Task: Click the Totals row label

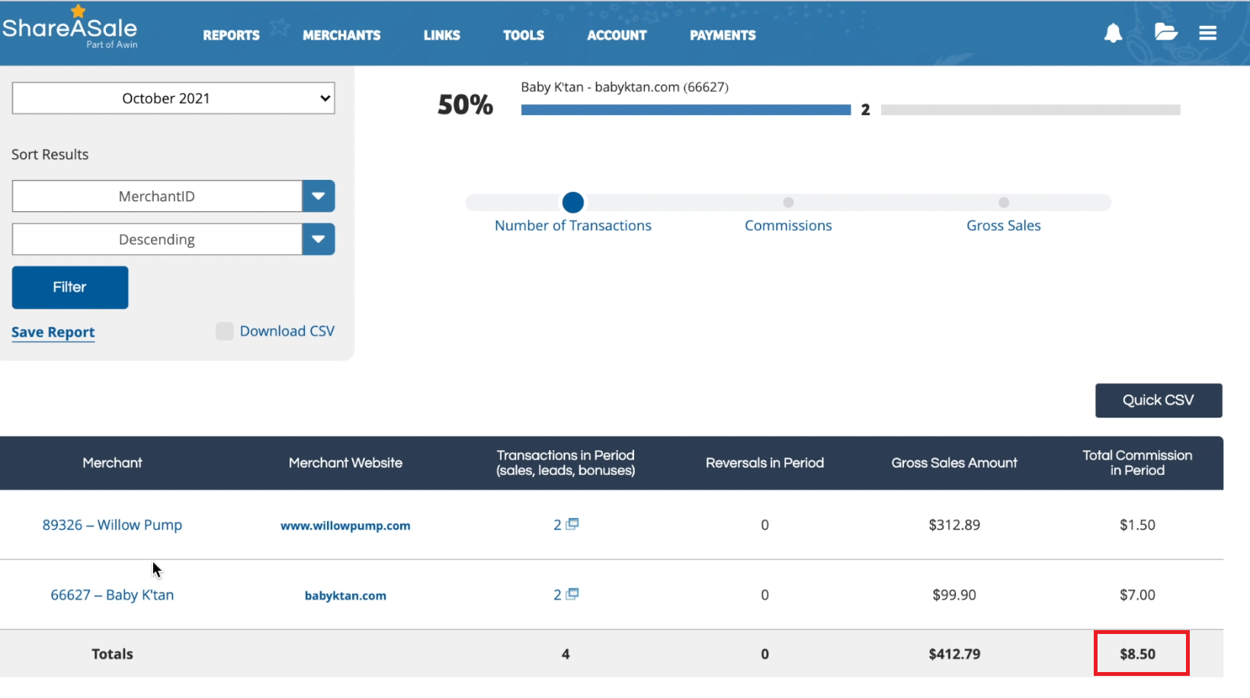Action: click(112, 654)
